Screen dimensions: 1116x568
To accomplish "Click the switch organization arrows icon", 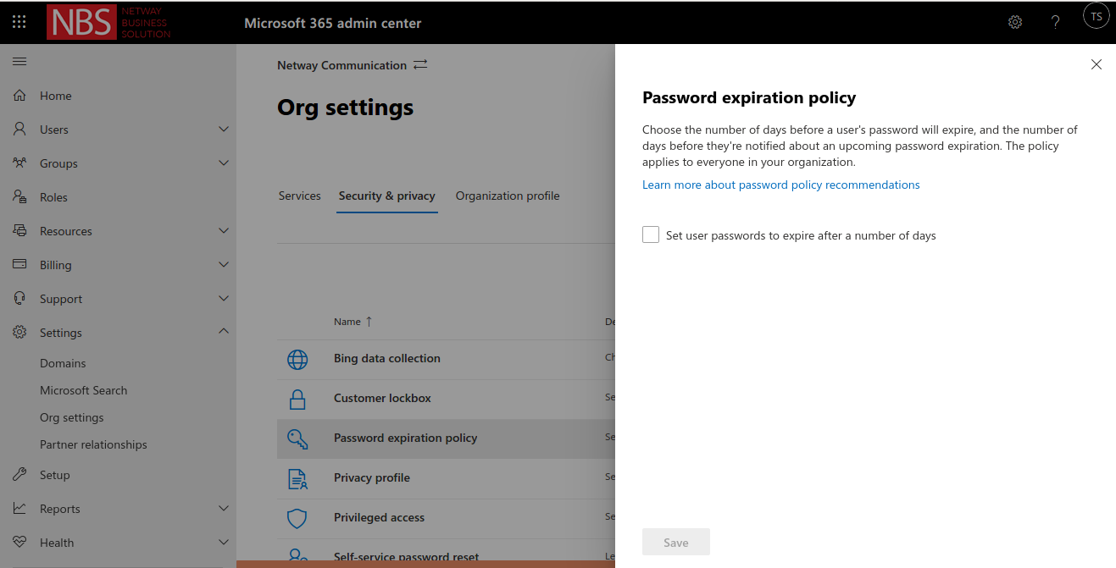I will tap(420, 65).
